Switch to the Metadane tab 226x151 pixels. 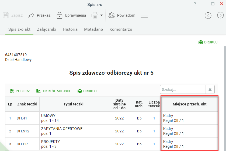93,29
